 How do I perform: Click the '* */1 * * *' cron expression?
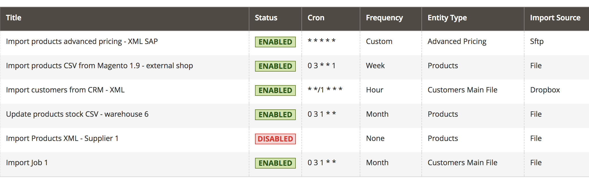tap(325, 90)
